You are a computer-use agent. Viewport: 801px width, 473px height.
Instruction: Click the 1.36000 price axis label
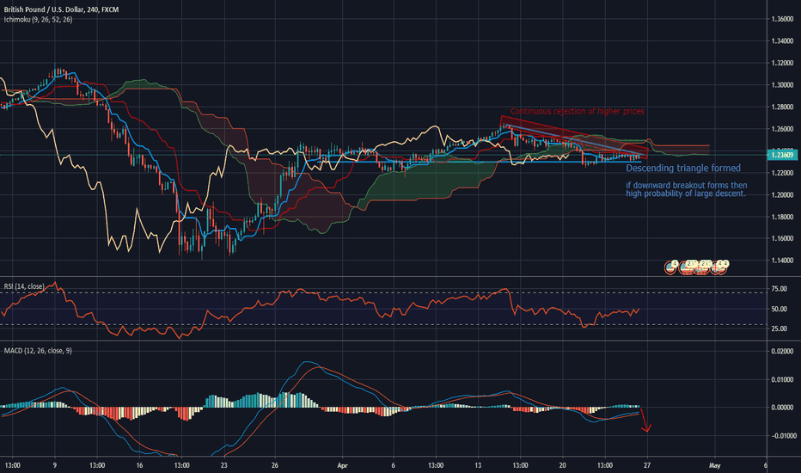tap(782, 19)
